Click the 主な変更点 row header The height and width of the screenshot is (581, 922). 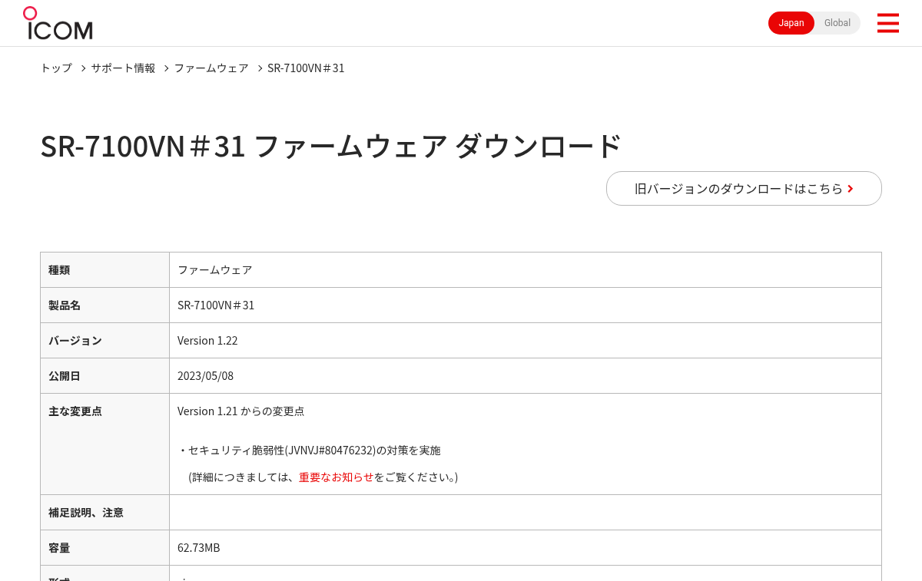(105, 444)
